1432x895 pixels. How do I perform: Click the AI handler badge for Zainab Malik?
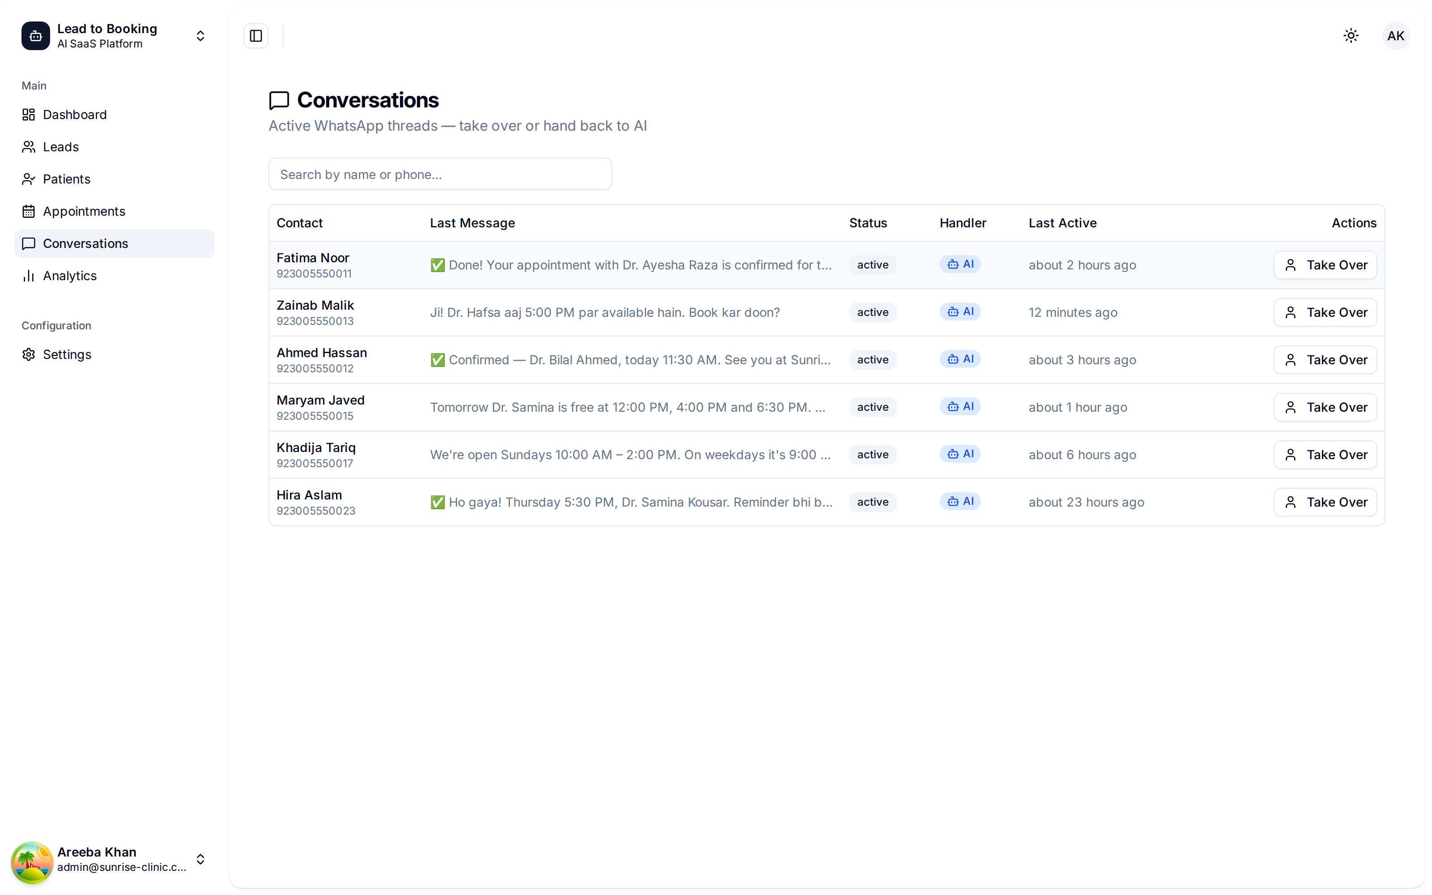[x=960, y=311]
